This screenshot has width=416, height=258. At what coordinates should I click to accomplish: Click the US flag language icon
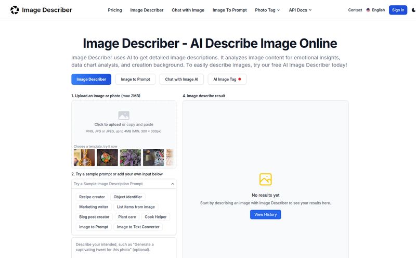[368, 10]
